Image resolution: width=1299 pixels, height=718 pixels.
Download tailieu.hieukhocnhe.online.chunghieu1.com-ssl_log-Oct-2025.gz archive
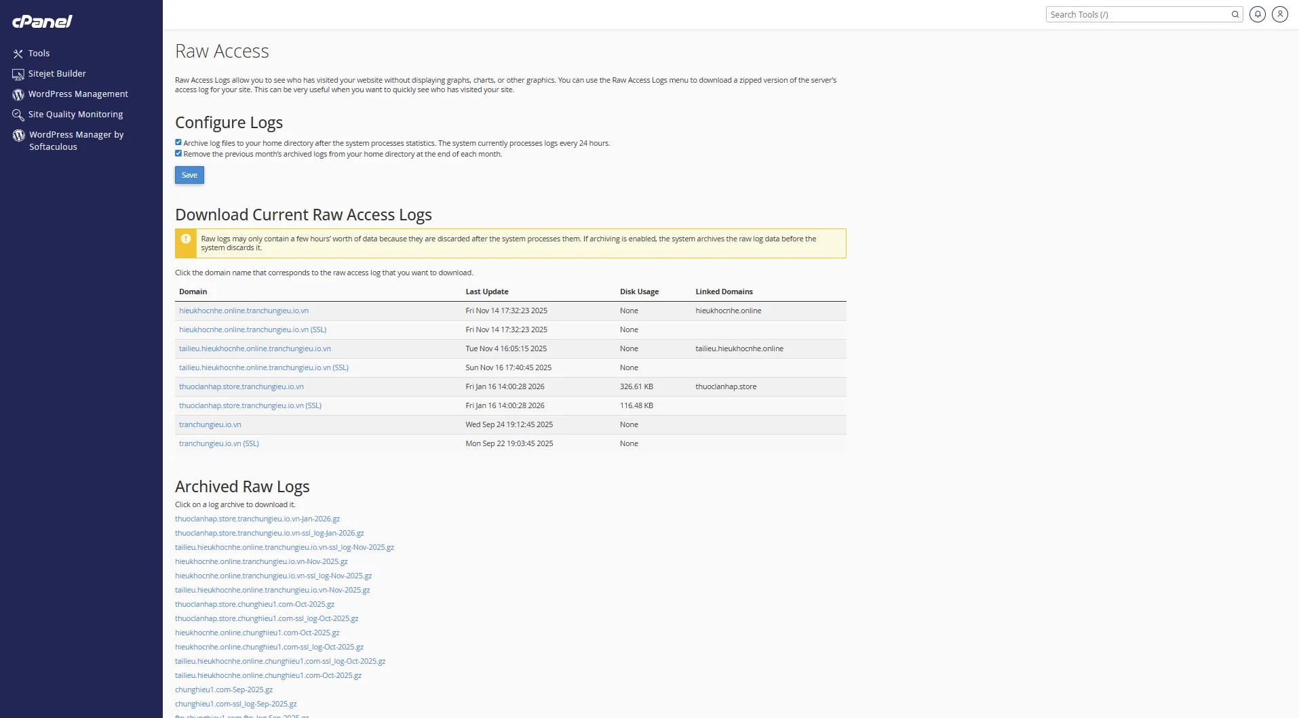(x=280, y=661)
